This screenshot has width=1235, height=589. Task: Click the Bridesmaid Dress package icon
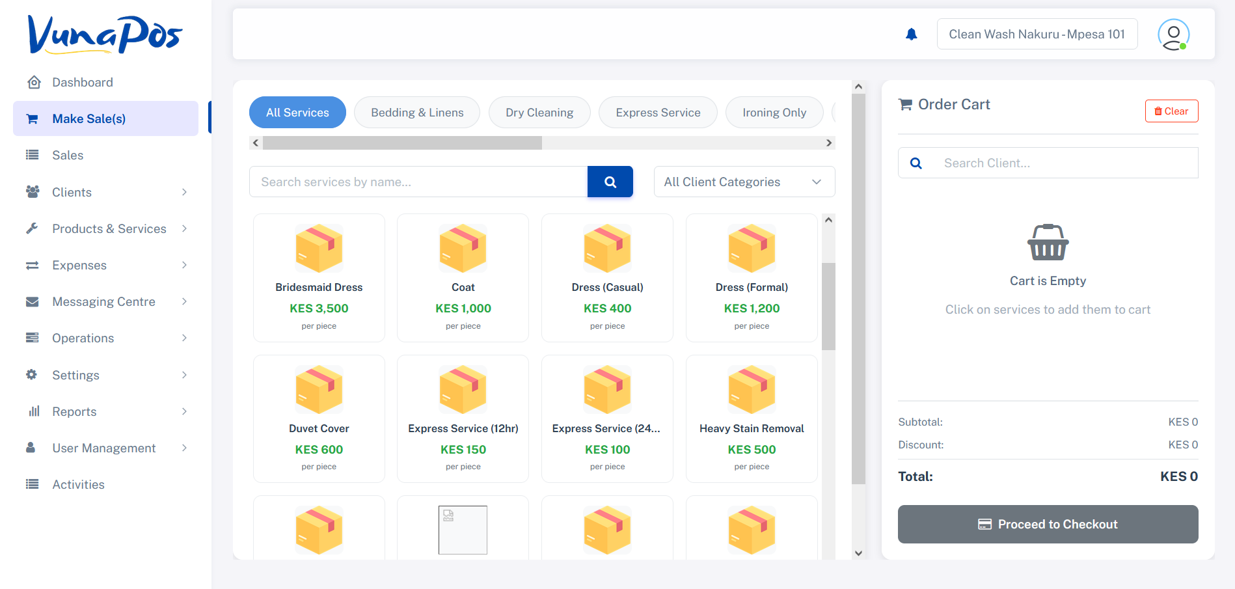tap(319, 248)
